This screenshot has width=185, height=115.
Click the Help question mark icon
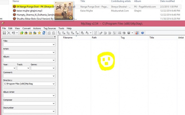click(142, 33)
